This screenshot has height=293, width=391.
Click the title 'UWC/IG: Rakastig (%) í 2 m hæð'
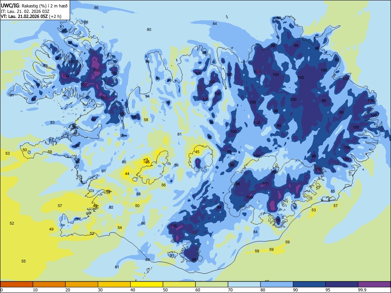pos(34,5)
